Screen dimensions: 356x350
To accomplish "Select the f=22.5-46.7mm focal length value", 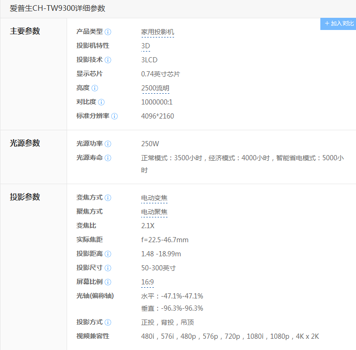I will click(165, 240).
